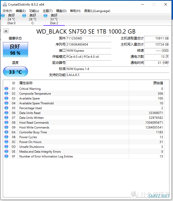This screenshot has height=201, width=173.
Task: Click the rotation rate value ---- (SSD)
Action: (157, 51)
